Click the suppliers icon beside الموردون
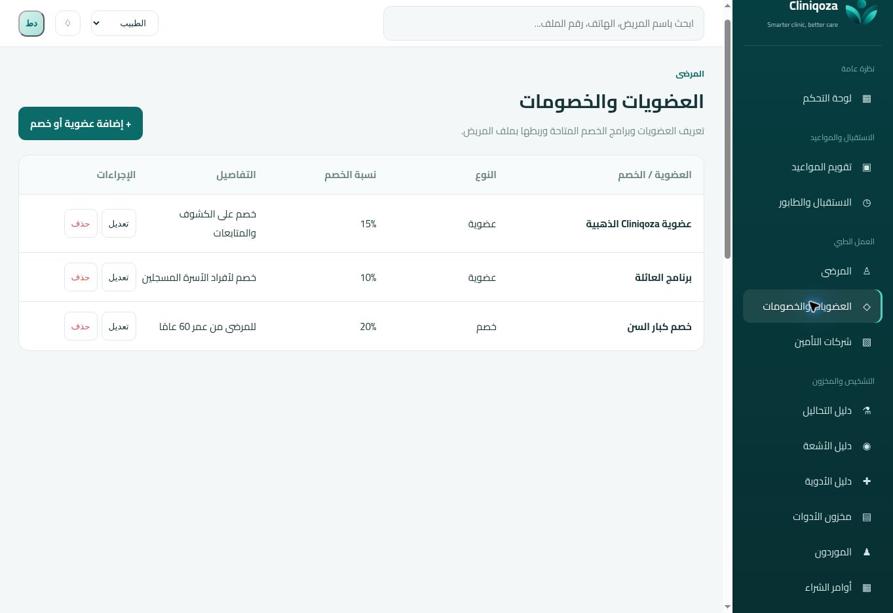 (x=867, y=552)
